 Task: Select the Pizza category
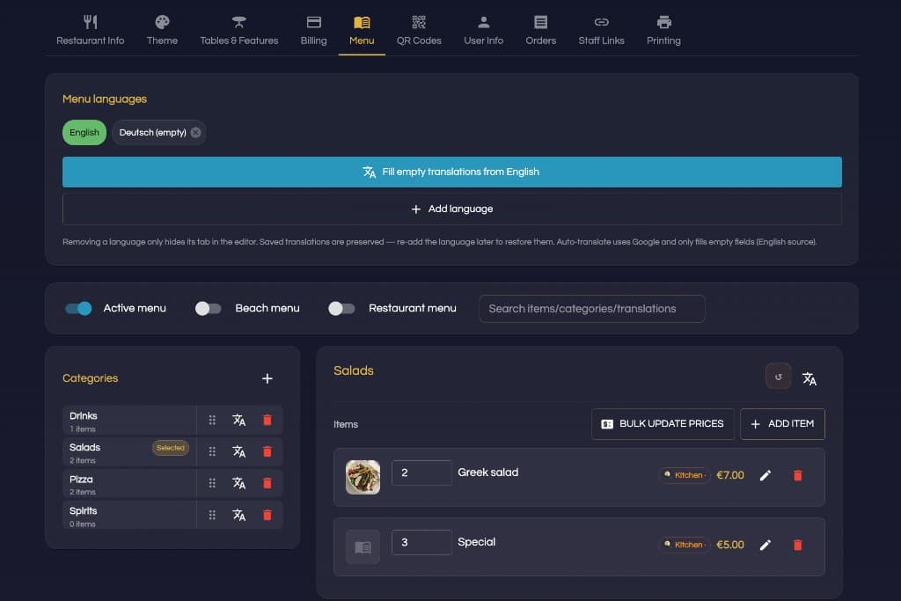coord(129,484)
